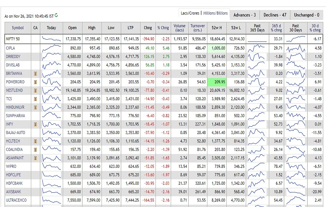Image resolution: width=326 pixels, height=207 pixels.
Task: View DRREDDY's Today intraday sparkline chart
Action: click(x=51, y=56)
